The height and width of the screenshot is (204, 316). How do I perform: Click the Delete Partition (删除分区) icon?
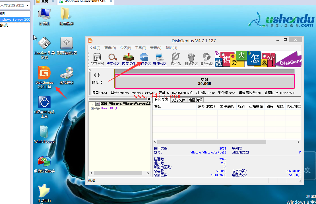(191, 59)
